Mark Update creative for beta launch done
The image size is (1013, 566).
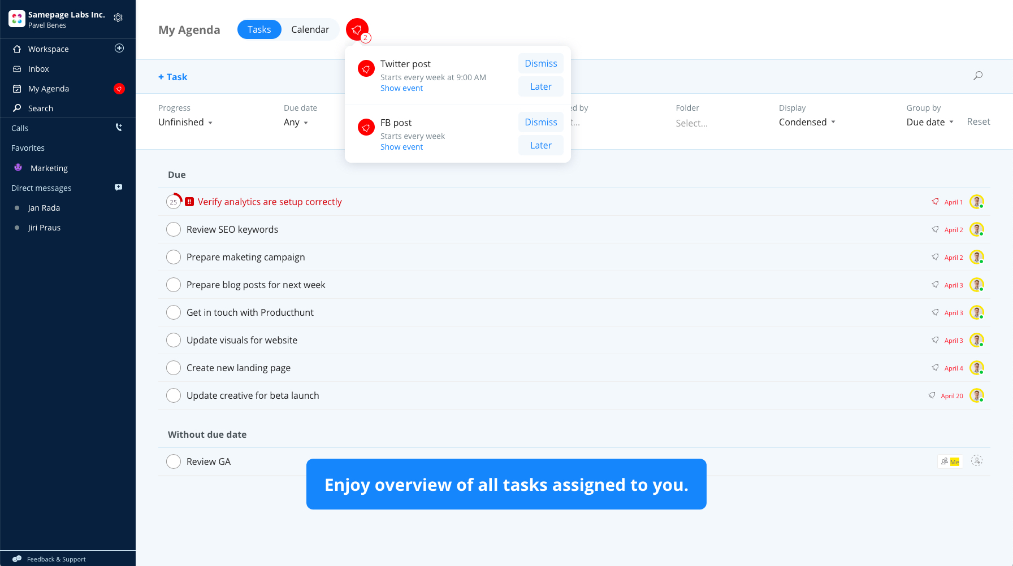[174, 395]
